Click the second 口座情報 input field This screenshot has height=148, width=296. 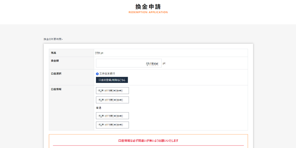112,100
